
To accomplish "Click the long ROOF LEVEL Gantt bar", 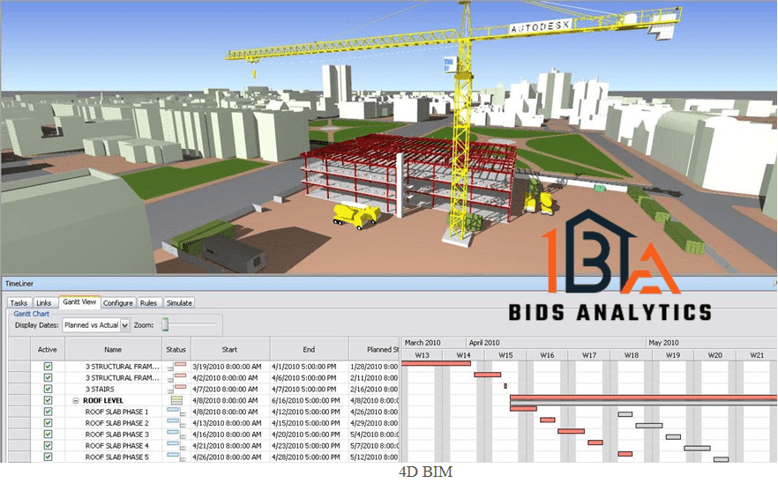I will [x=644, y=398].
